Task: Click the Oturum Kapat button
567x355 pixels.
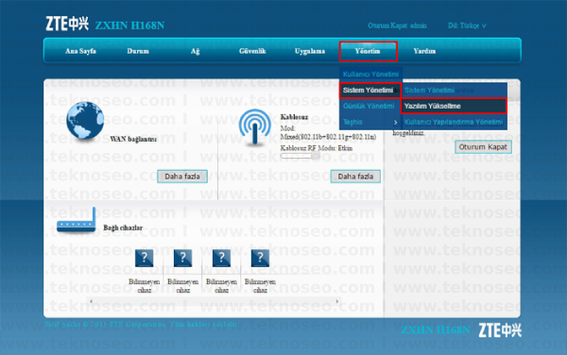Action: point(483,147)
